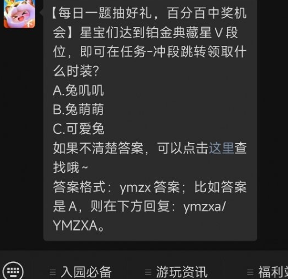
Task: Select the daily quiz message bubble
Action: click(150, 120)
